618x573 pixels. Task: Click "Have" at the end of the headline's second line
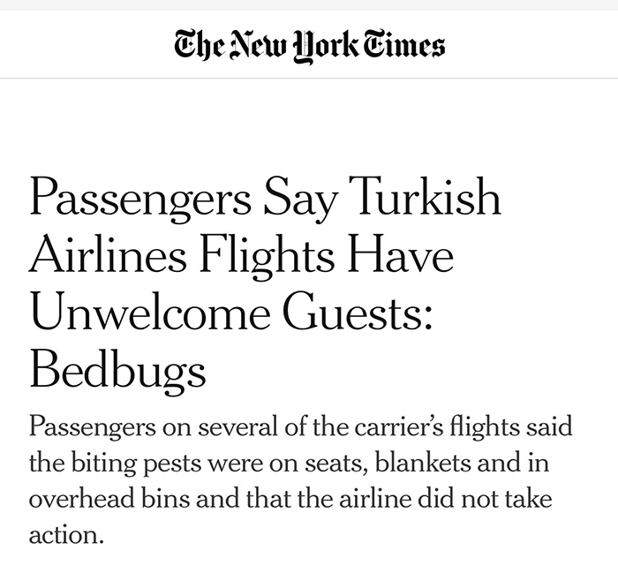[401, 253]
